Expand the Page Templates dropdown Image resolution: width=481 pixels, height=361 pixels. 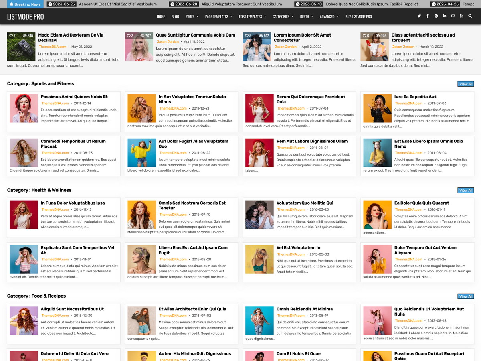click(x=218, y=16)
